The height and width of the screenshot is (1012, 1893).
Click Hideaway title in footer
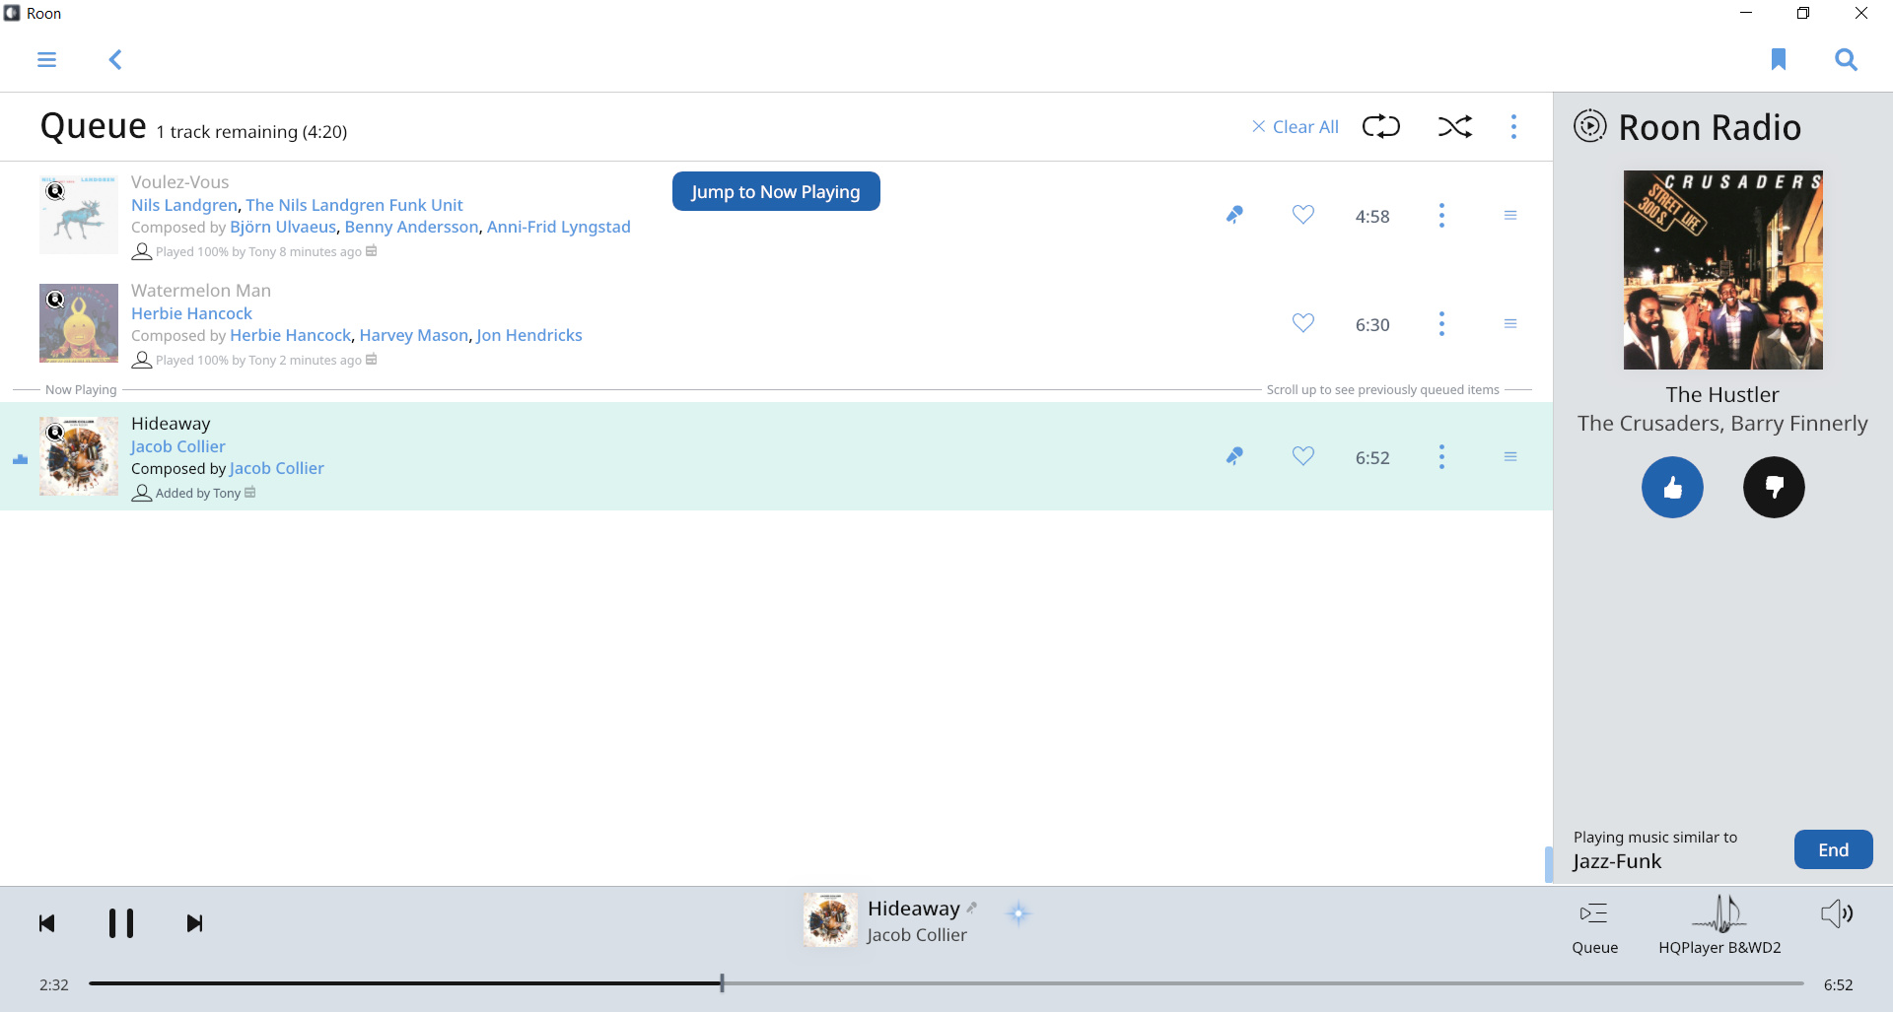[913, 909]
